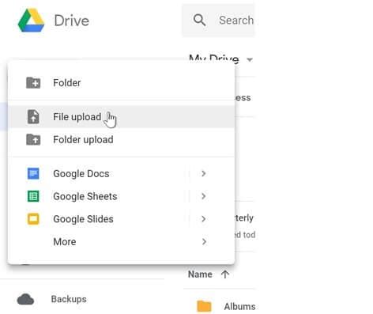
Task: Click the Name sort arrow icon
Action: point(225,274)
